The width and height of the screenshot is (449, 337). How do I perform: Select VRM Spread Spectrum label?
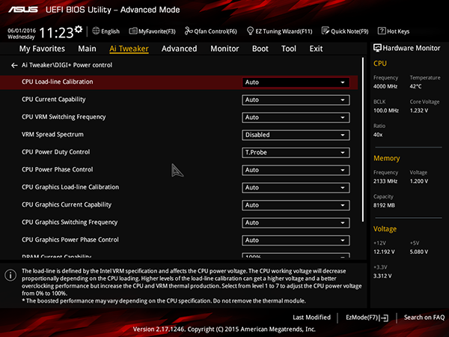52,134
